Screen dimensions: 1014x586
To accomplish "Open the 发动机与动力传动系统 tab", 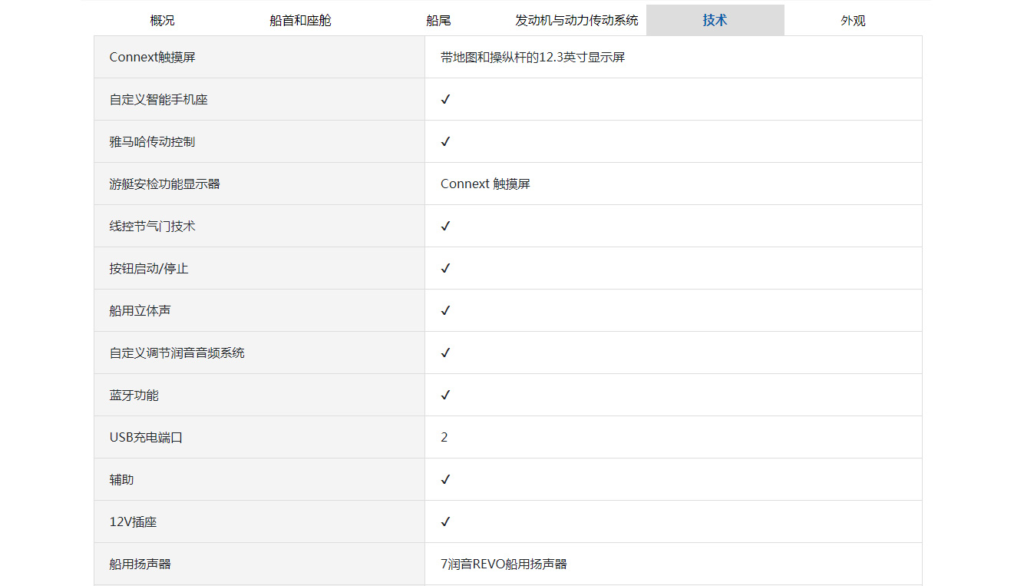I will 576,21.
